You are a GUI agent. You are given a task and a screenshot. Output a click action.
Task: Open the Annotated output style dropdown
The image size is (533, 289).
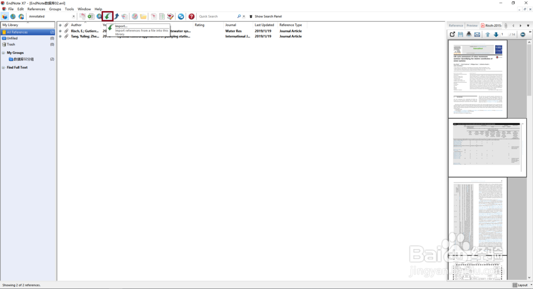click(74, 17)
